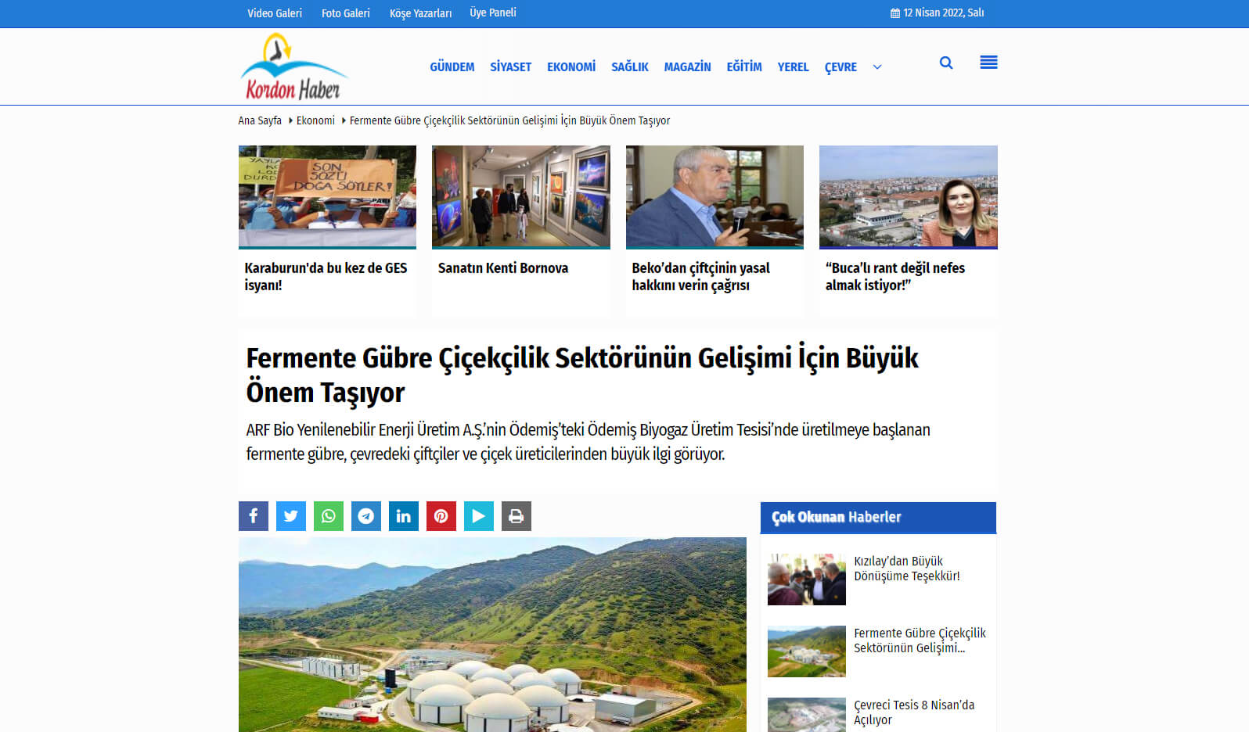The image size is (1249, 732).
Task: Click the main biogas facility photo
Action: click(492, 634)
